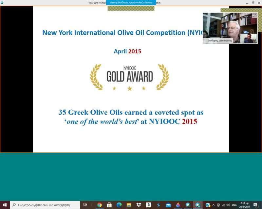Image resolution: width=262 pixels, height=209 pixels.
Task: Launch Google Chrome from the taskbar
Action: [99, 205]
